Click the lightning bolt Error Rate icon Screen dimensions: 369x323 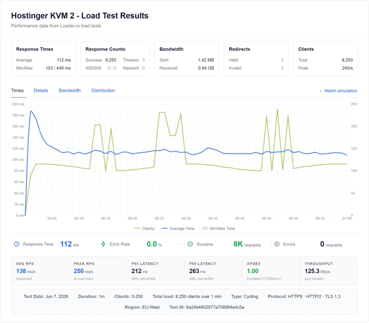point(103,244)
